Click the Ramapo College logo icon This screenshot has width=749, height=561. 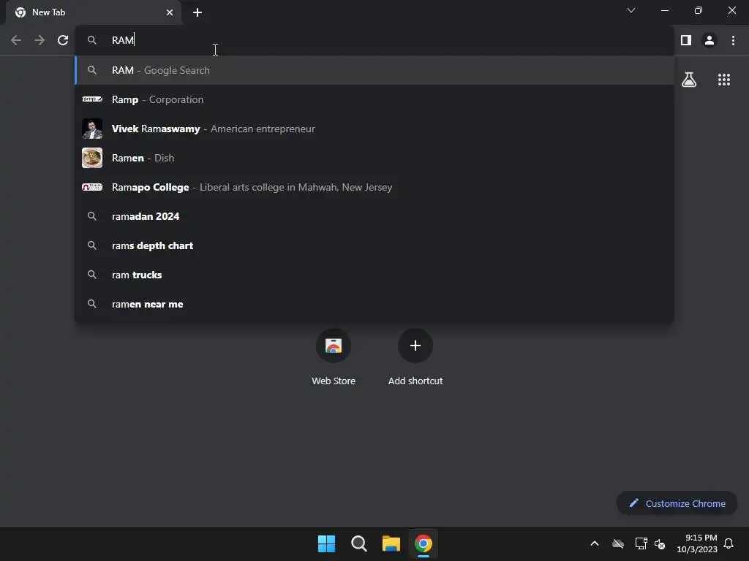coord(92,187)
